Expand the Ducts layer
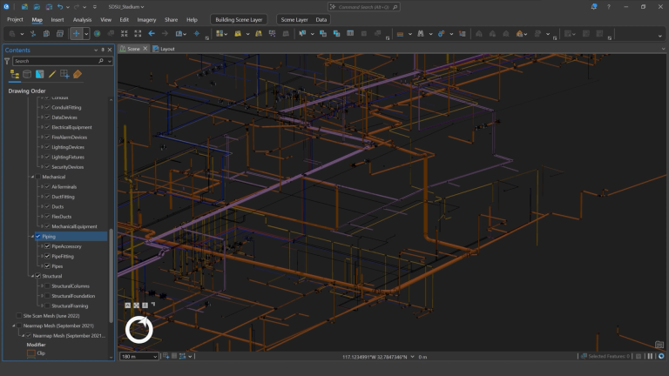This screenshot has height=376, width=669. tap(42, 206)
